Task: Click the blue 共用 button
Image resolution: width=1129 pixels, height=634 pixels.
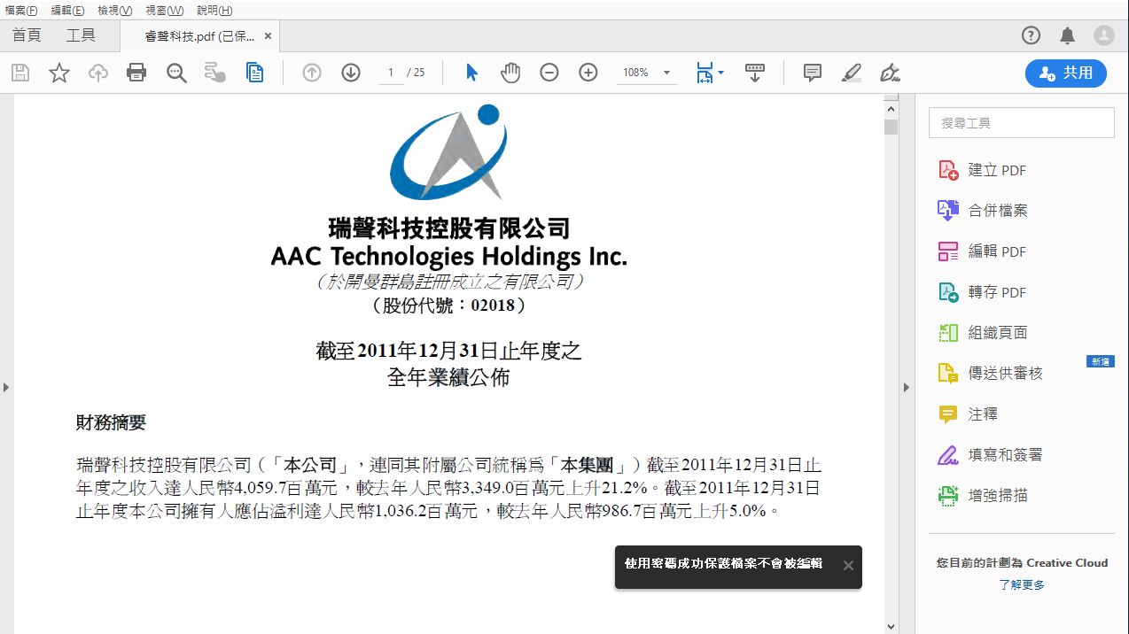Action: (1065, 73)
